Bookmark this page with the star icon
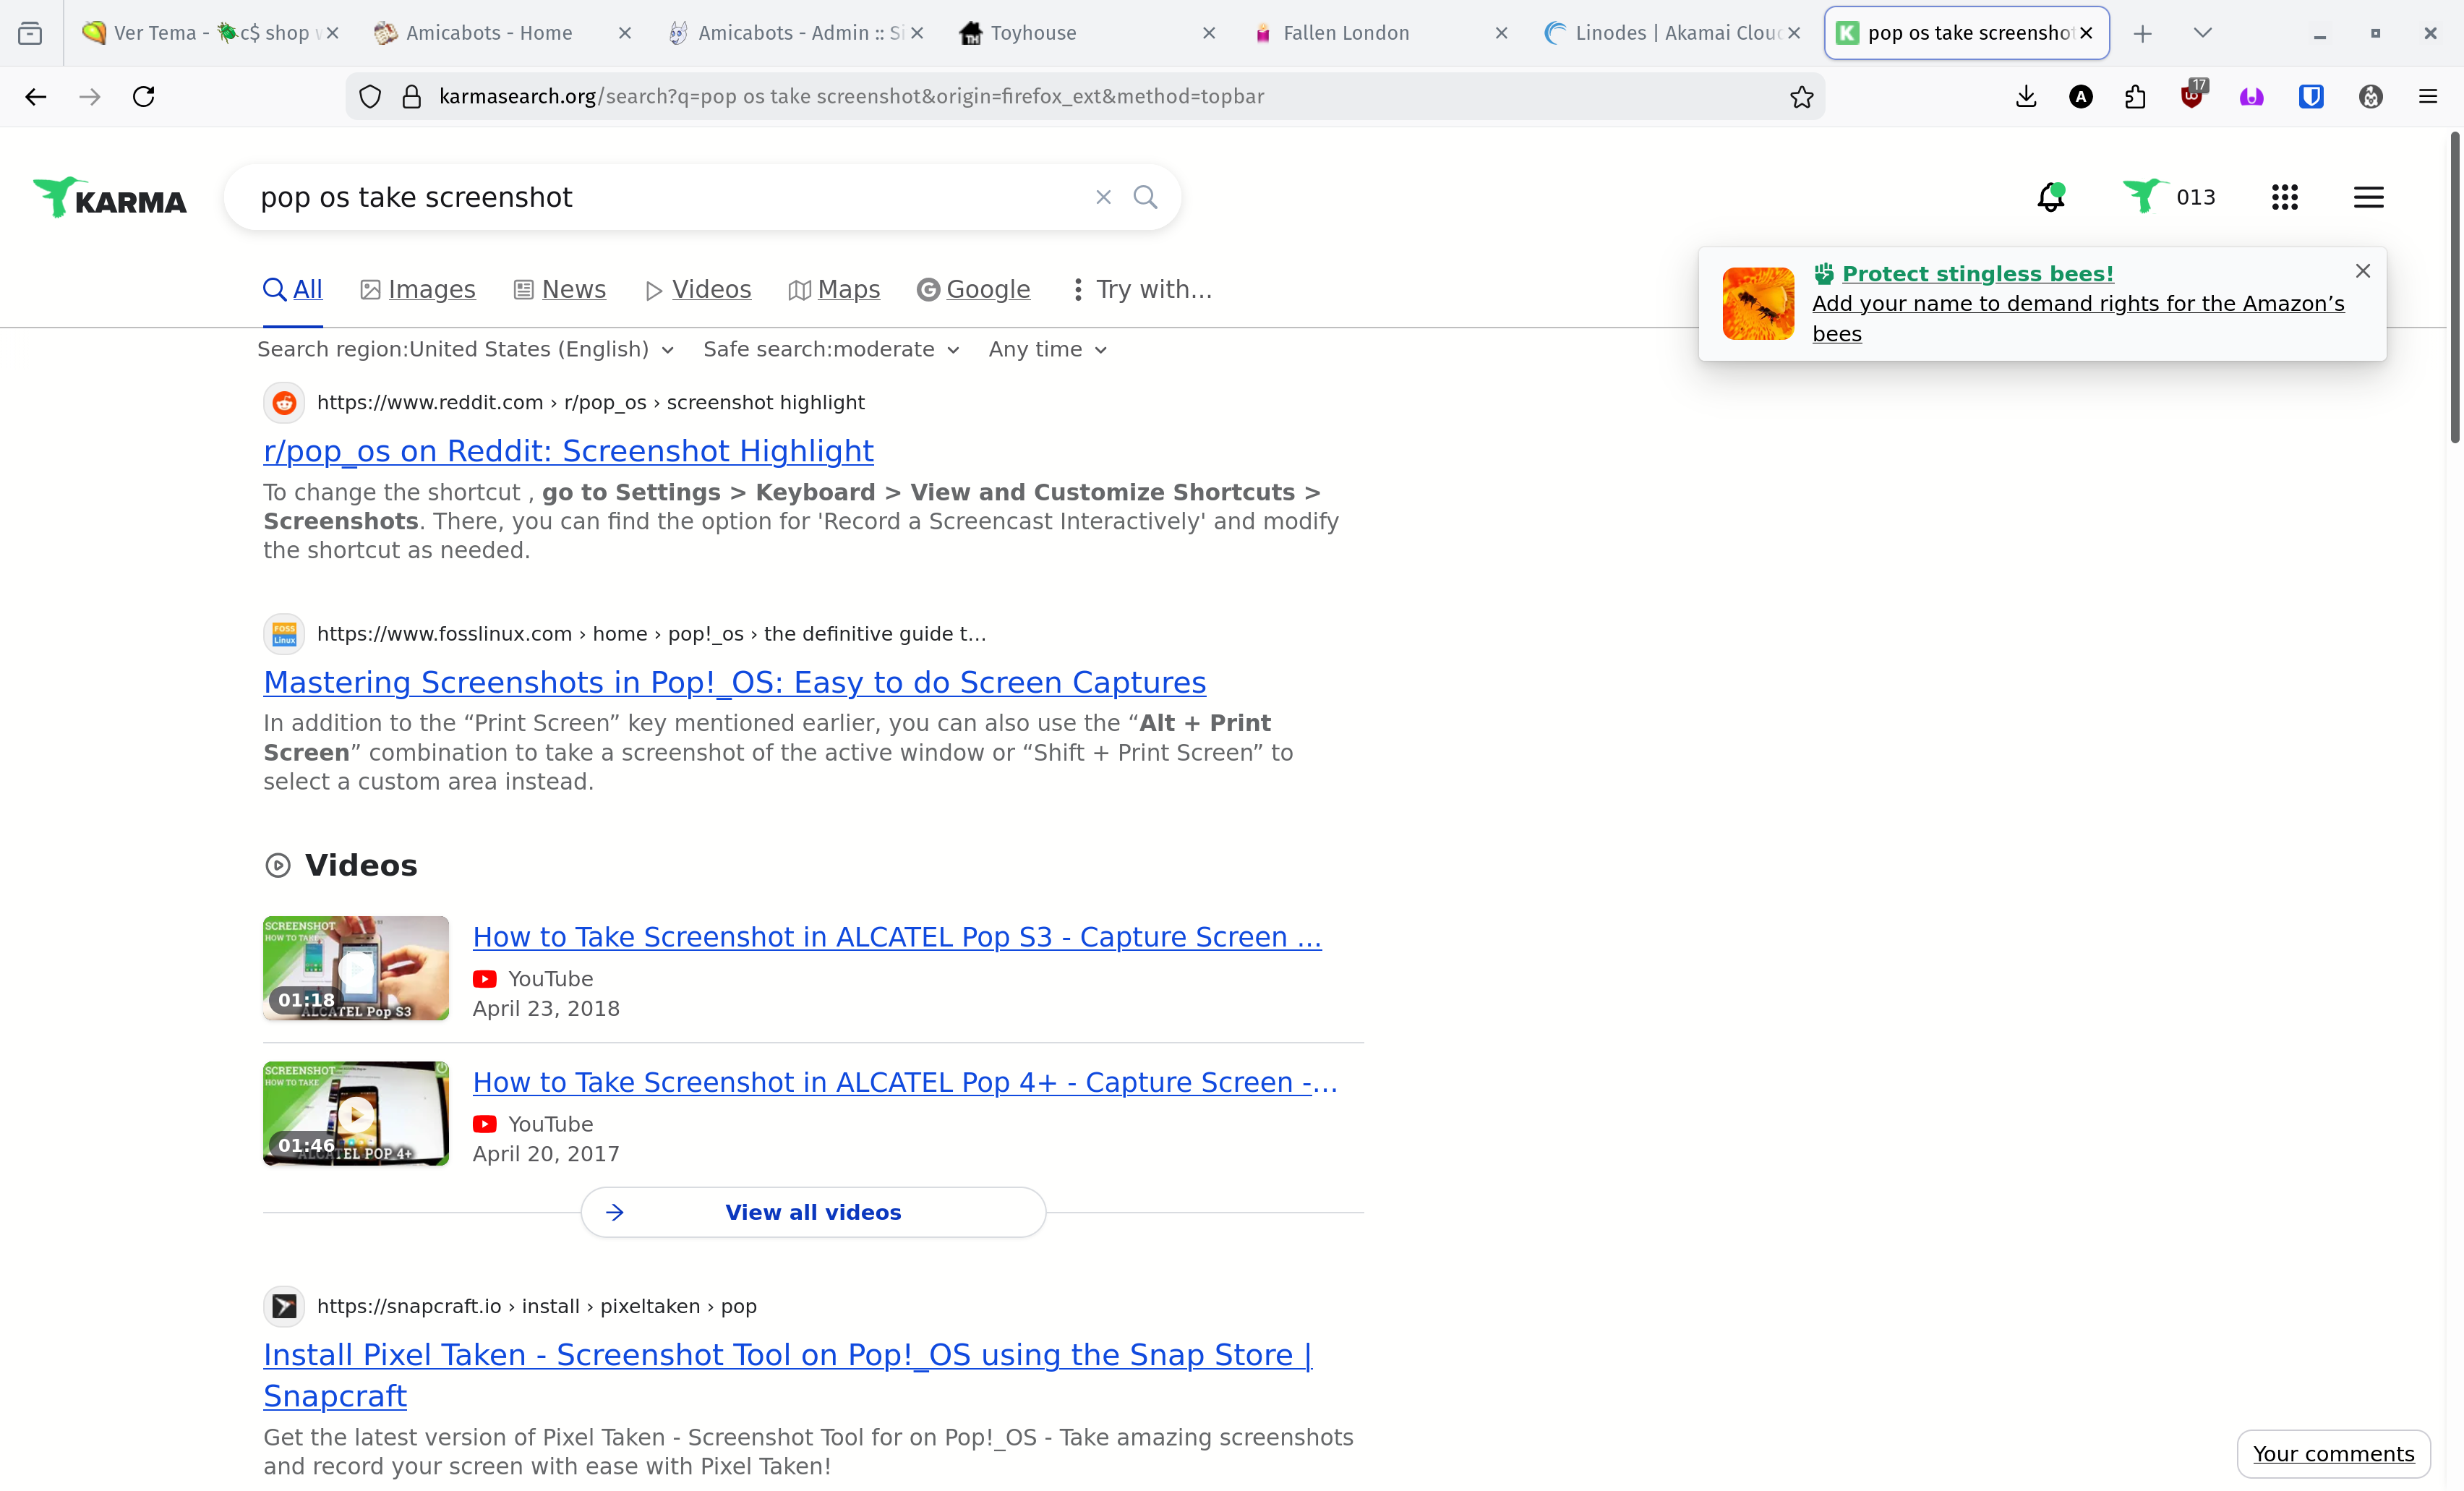Image resolution: width=2464 pixels, height=1491 pixels. [x=1801, y=97]
